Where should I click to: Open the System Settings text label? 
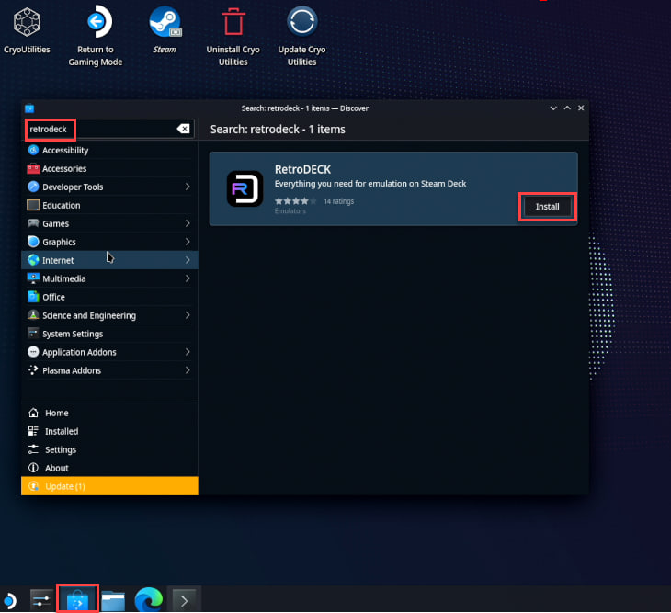(73, 335)
